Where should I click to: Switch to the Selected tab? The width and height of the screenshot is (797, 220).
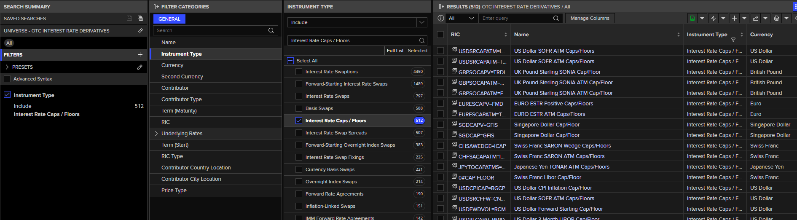(x=417, y=51)
